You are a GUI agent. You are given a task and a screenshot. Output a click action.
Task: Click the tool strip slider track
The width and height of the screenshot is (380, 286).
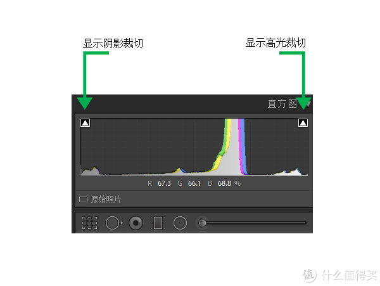coord(256,223)
